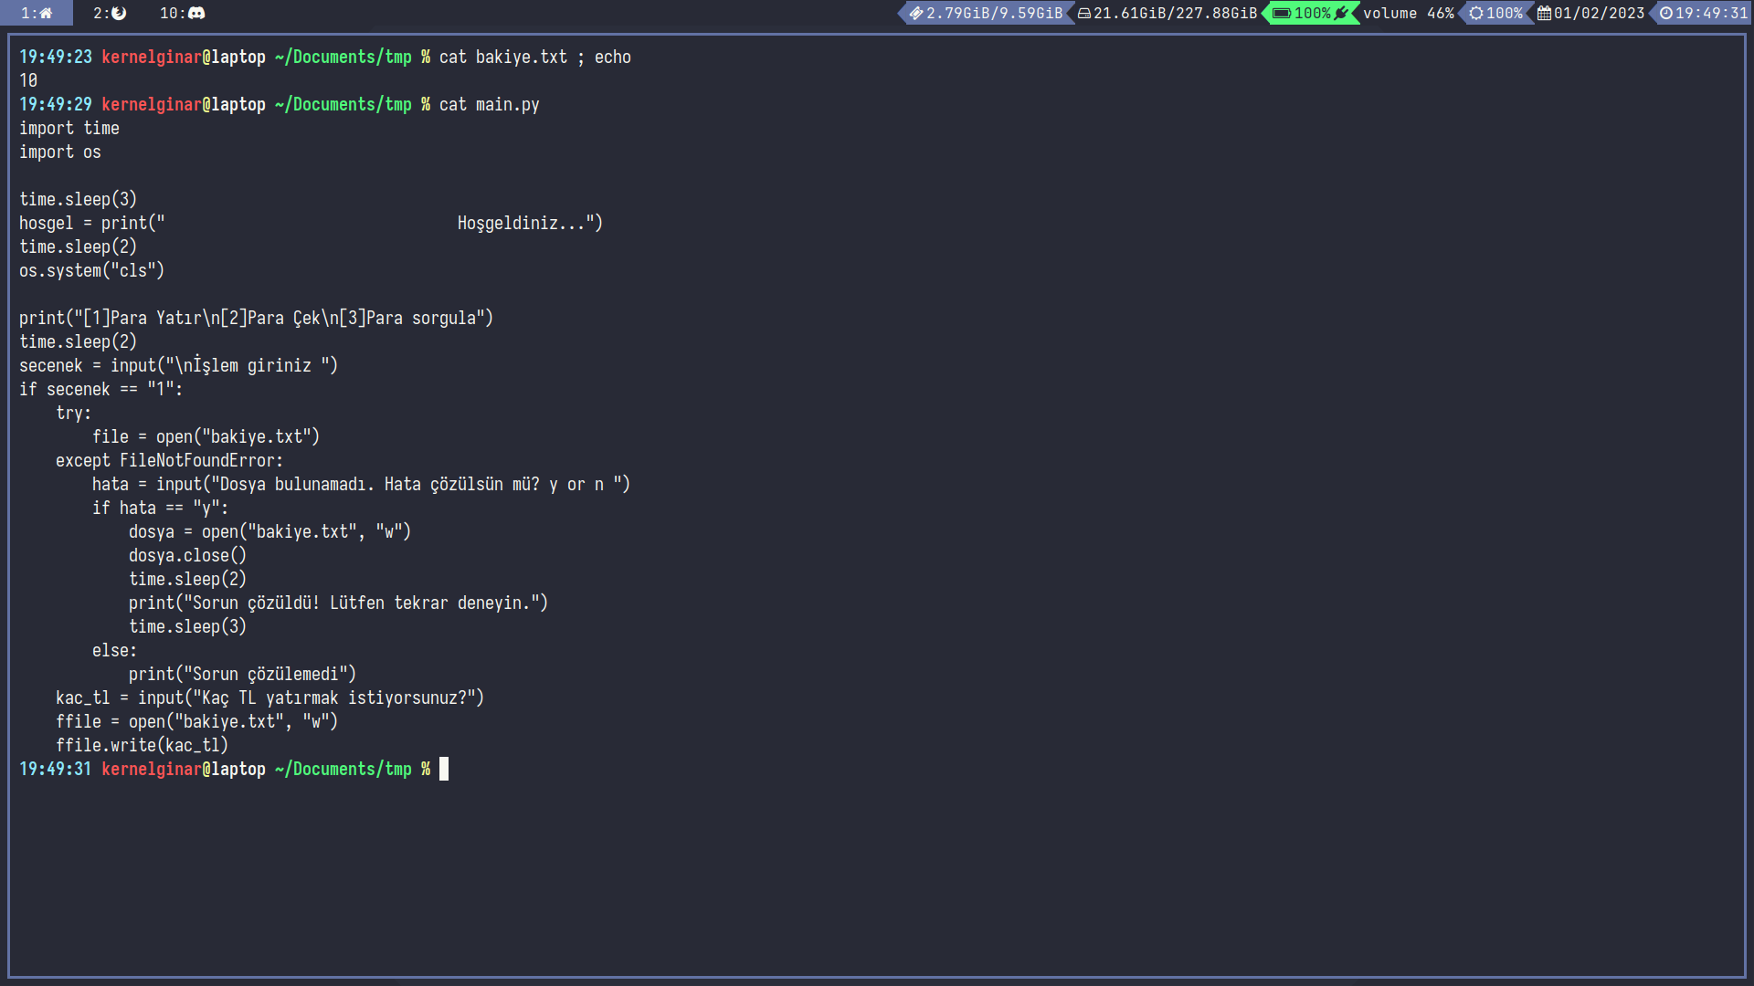Click the volume 46% status block
The image size is (1754, 986).
coord(1409,13)
